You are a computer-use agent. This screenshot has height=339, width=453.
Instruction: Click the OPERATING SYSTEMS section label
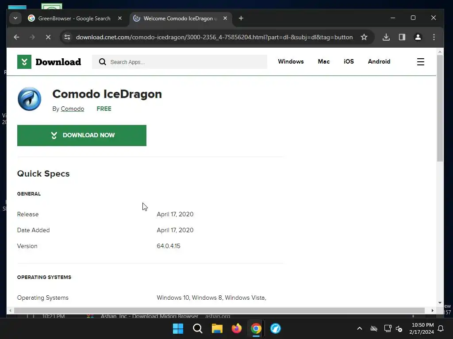point(44,277)
